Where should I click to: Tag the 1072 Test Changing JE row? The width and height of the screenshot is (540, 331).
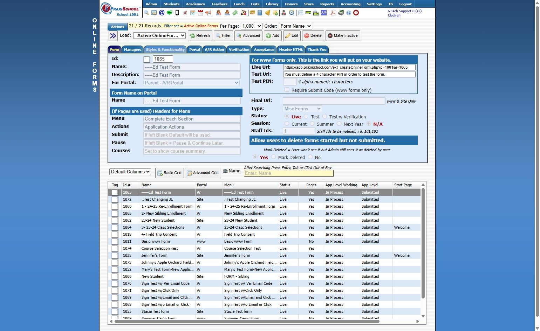pos(115,200)
